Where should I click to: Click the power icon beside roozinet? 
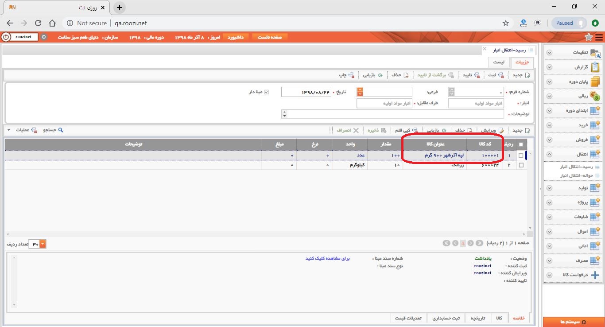pos(6,37)
